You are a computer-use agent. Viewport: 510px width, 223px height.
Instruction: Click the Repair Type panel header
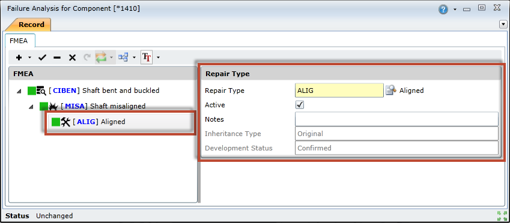(x=351, y=74)
